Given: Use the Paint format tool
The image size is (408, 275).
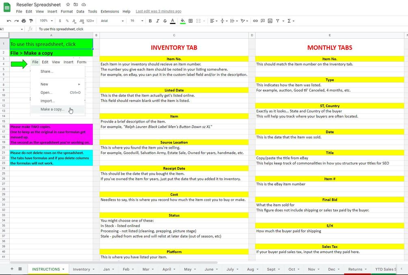Looking at the screenshot, I should point(31,21).
